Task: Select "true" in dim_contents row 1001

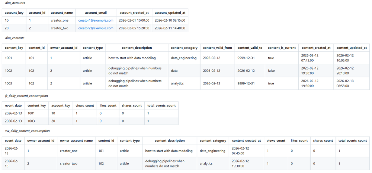Action: tap(271, 58)
